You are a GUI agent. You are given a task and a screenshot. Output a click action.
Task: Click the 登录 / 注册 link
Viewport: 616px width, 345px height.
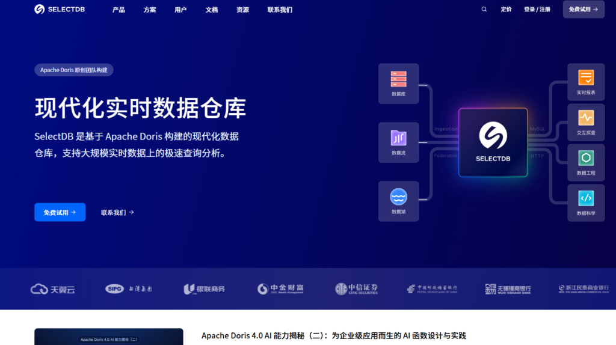[537, 10]
